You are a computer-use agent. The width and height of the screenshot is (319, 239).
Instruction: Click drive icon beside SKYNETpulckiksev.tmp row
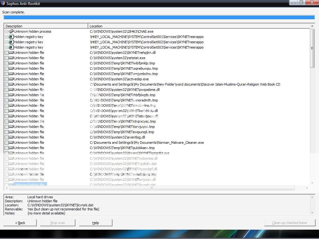pyautogui.click(x=11, y=148)
